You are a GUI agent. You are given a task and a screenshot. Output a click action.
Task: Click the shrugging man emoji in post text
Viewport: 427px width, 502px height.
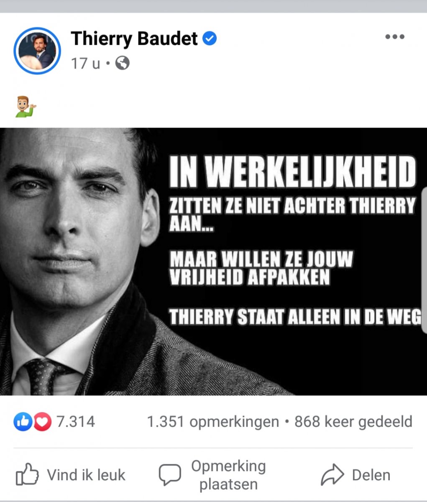click(25, 107)
